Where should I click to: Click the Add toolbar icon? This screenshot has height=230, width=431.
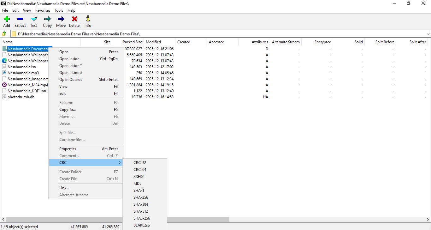tap(7, 19)
